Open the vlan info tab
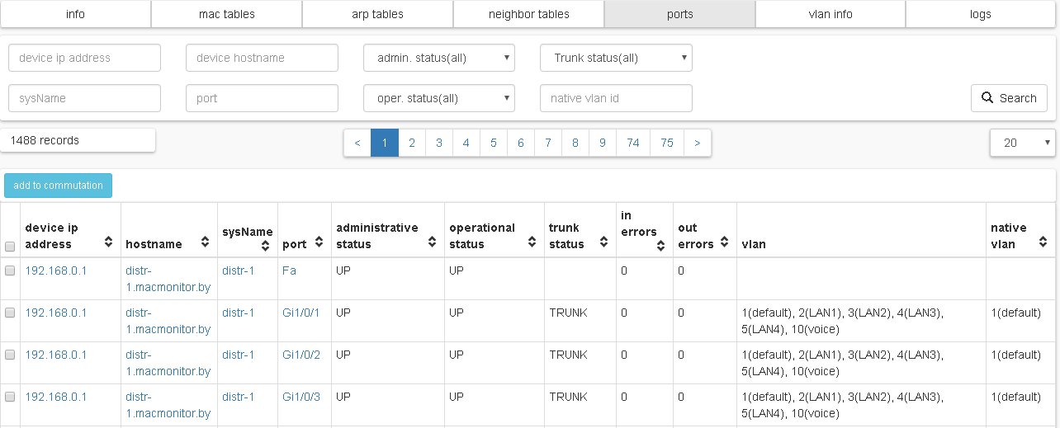1060x428 pixels. (x=830, y=14)
